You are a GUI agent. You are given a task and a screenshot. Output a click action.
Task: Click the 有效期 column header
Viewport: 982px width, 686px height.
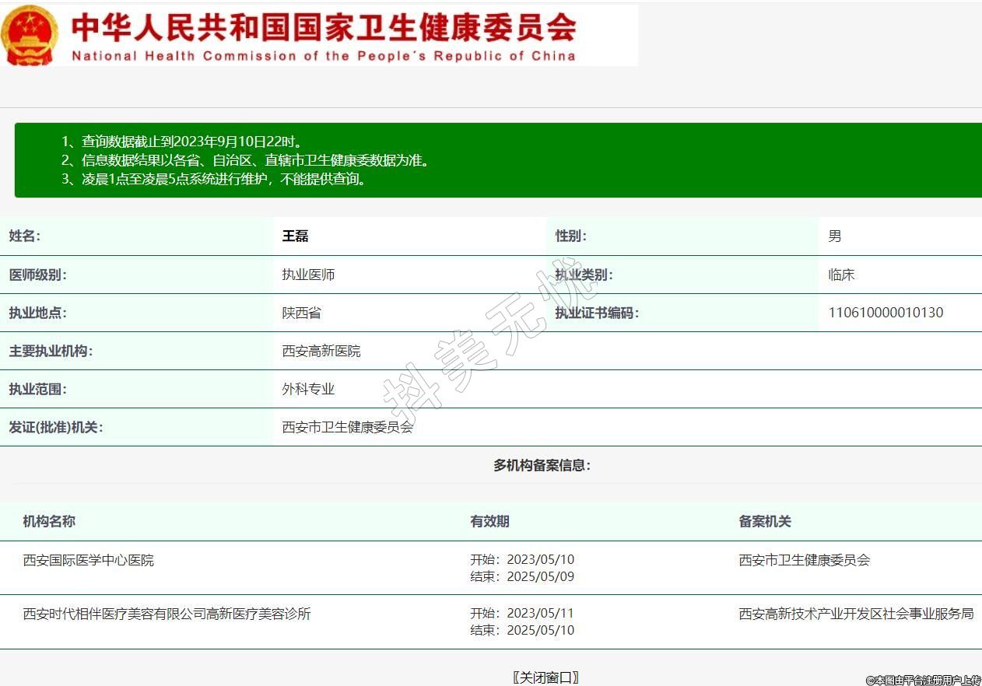pos(489,521)
